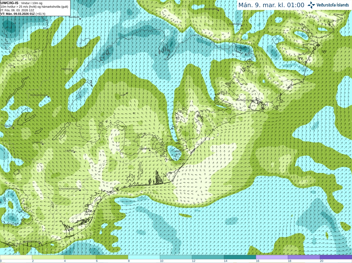The width and height of the screenshot is (352, 263).
Task: Click the Skaftafell station marker dot
Action: [x=150, y=150]
